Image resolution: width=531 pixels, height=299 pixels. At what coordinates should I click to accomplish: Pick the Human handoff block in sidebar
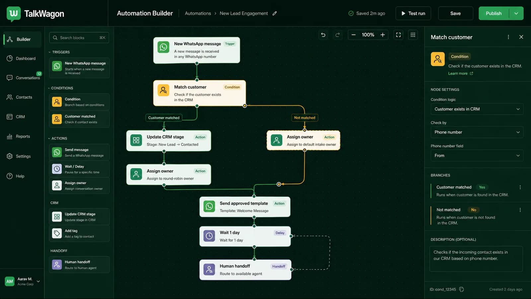[x=79, y=265]
